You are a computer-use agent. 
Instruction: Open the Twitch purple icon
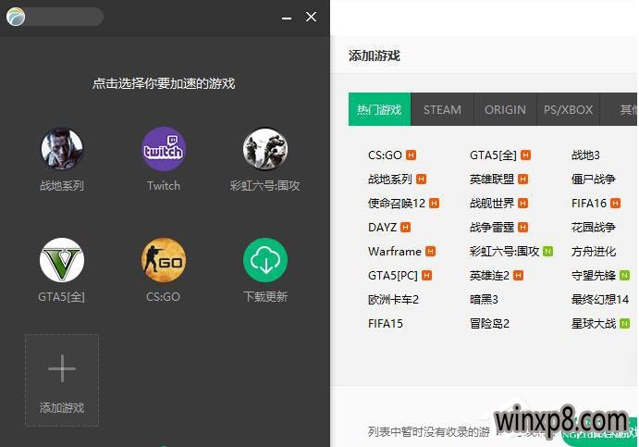[164, 148]
